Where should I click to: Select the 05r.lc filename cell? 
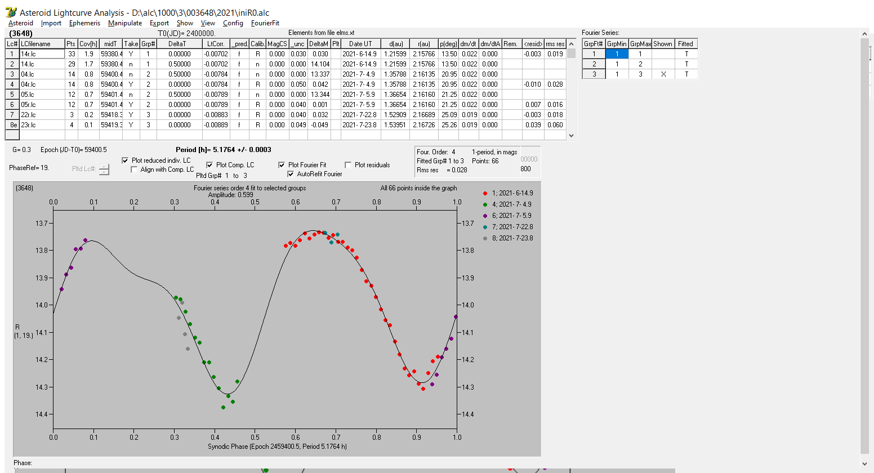tap(42, 105)
